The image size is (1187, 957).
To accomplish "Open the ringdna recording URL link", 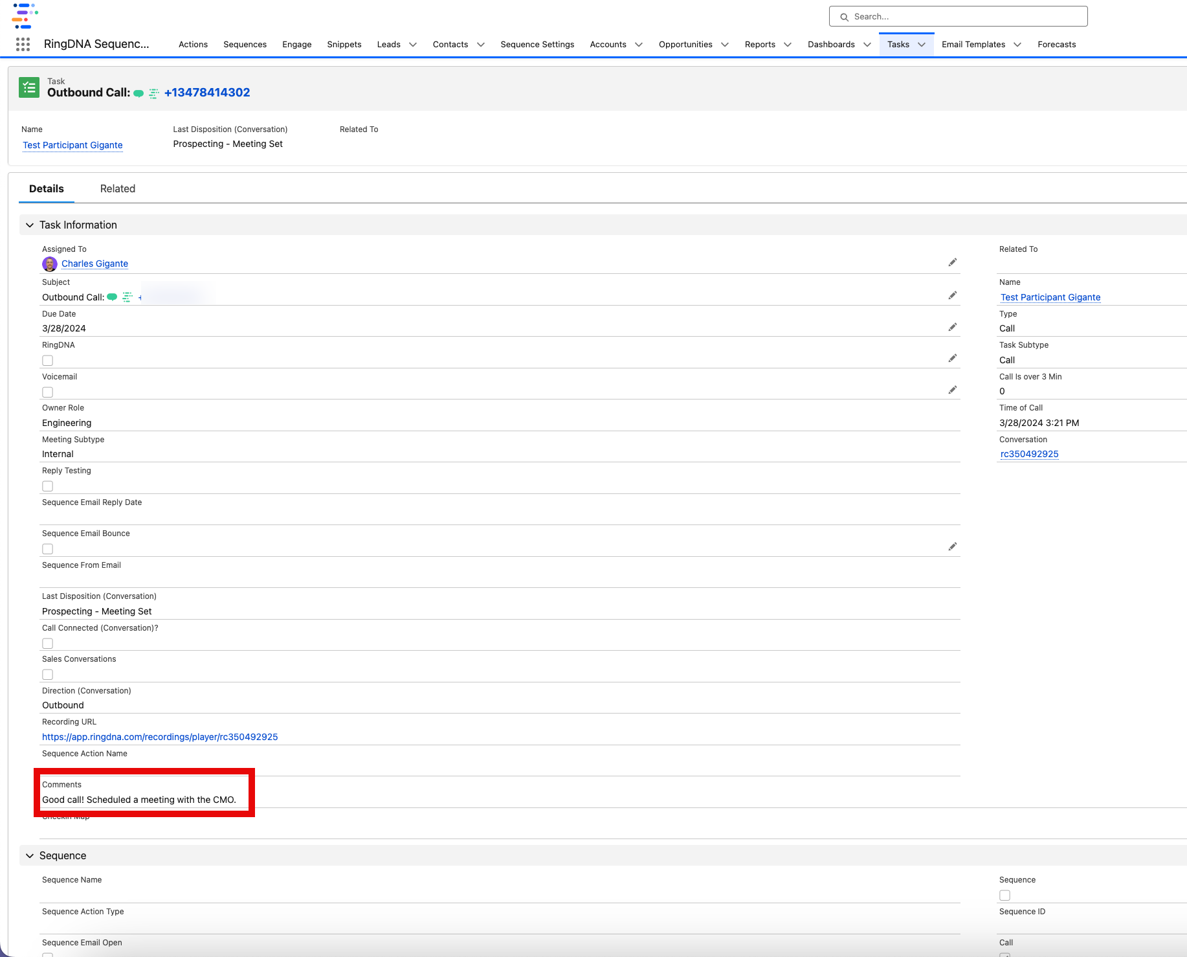I will [x=160, y=737].
